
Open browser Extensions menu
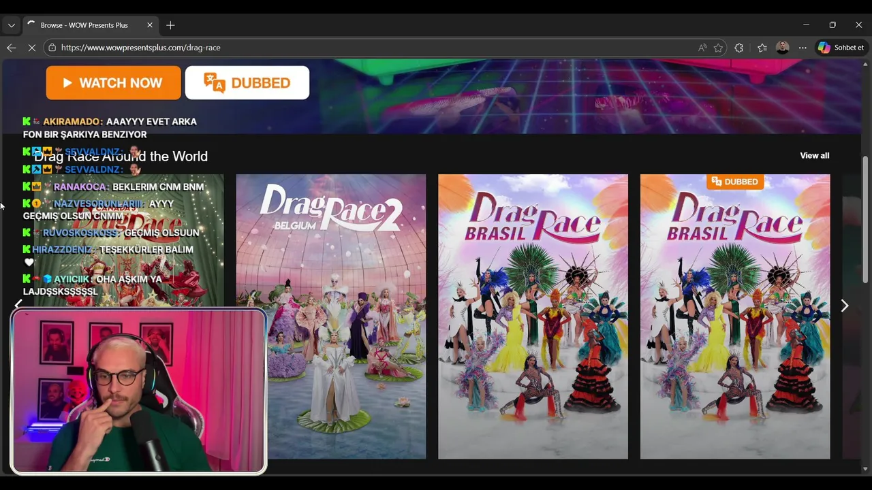click(x=739, y=48)
